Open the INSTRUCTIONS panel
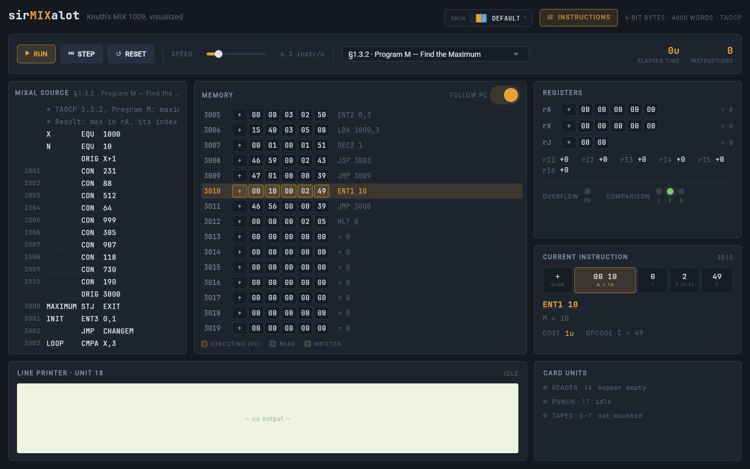Screen dimensions: 750x469 pos(578,18)
